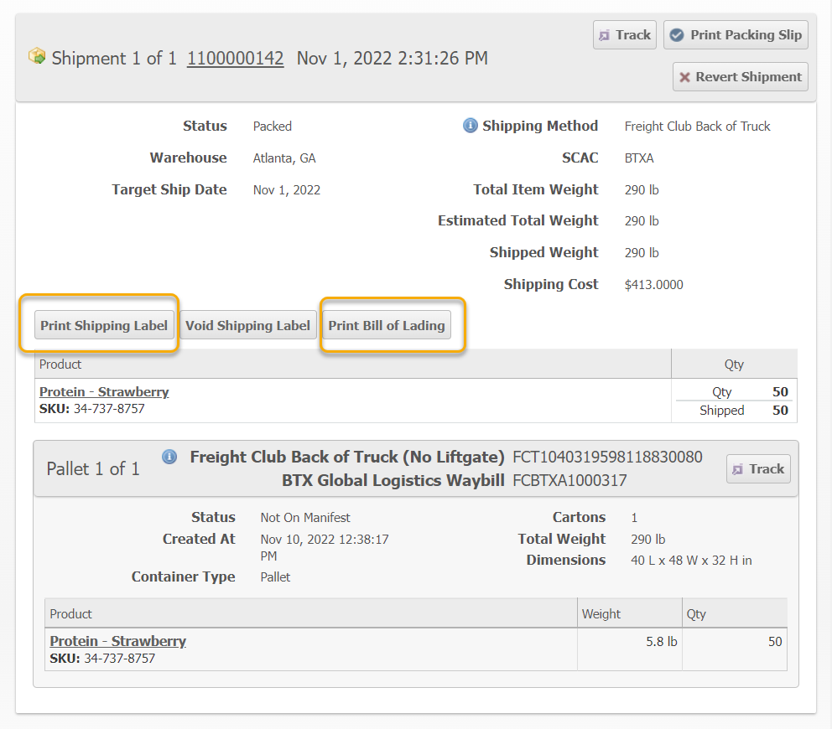Click info icon beside Shipping Method
The image size is (832, 729).
pyautogui.click(x=470, y=126)
